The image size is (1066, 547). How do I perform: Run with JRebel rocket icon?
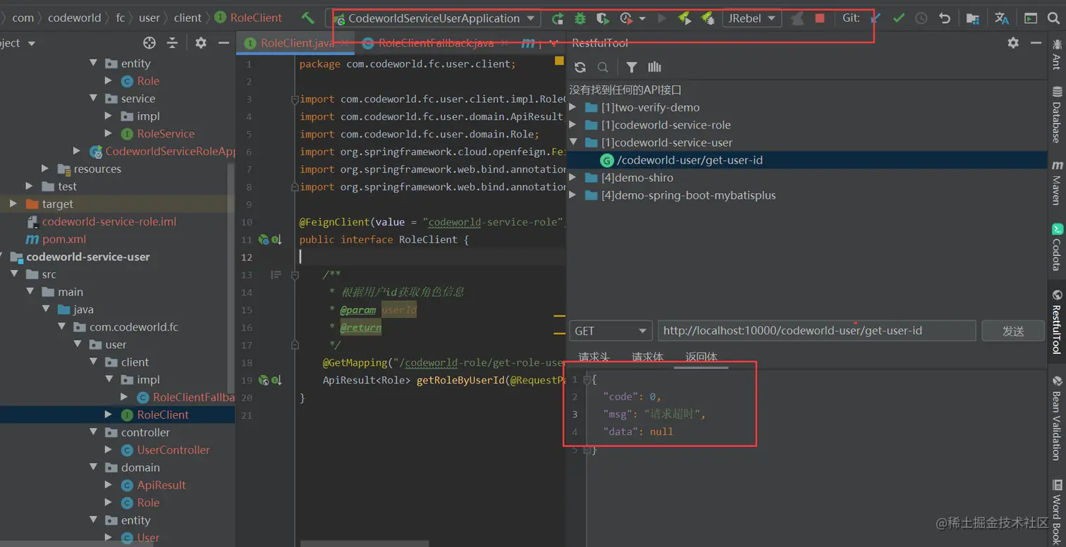pyautogui.click(x=685, y=18)
